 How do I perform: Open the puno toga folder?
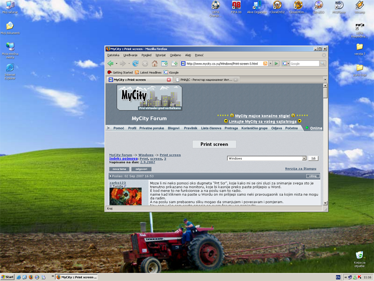pyautogui.click(x=360, y=70)
